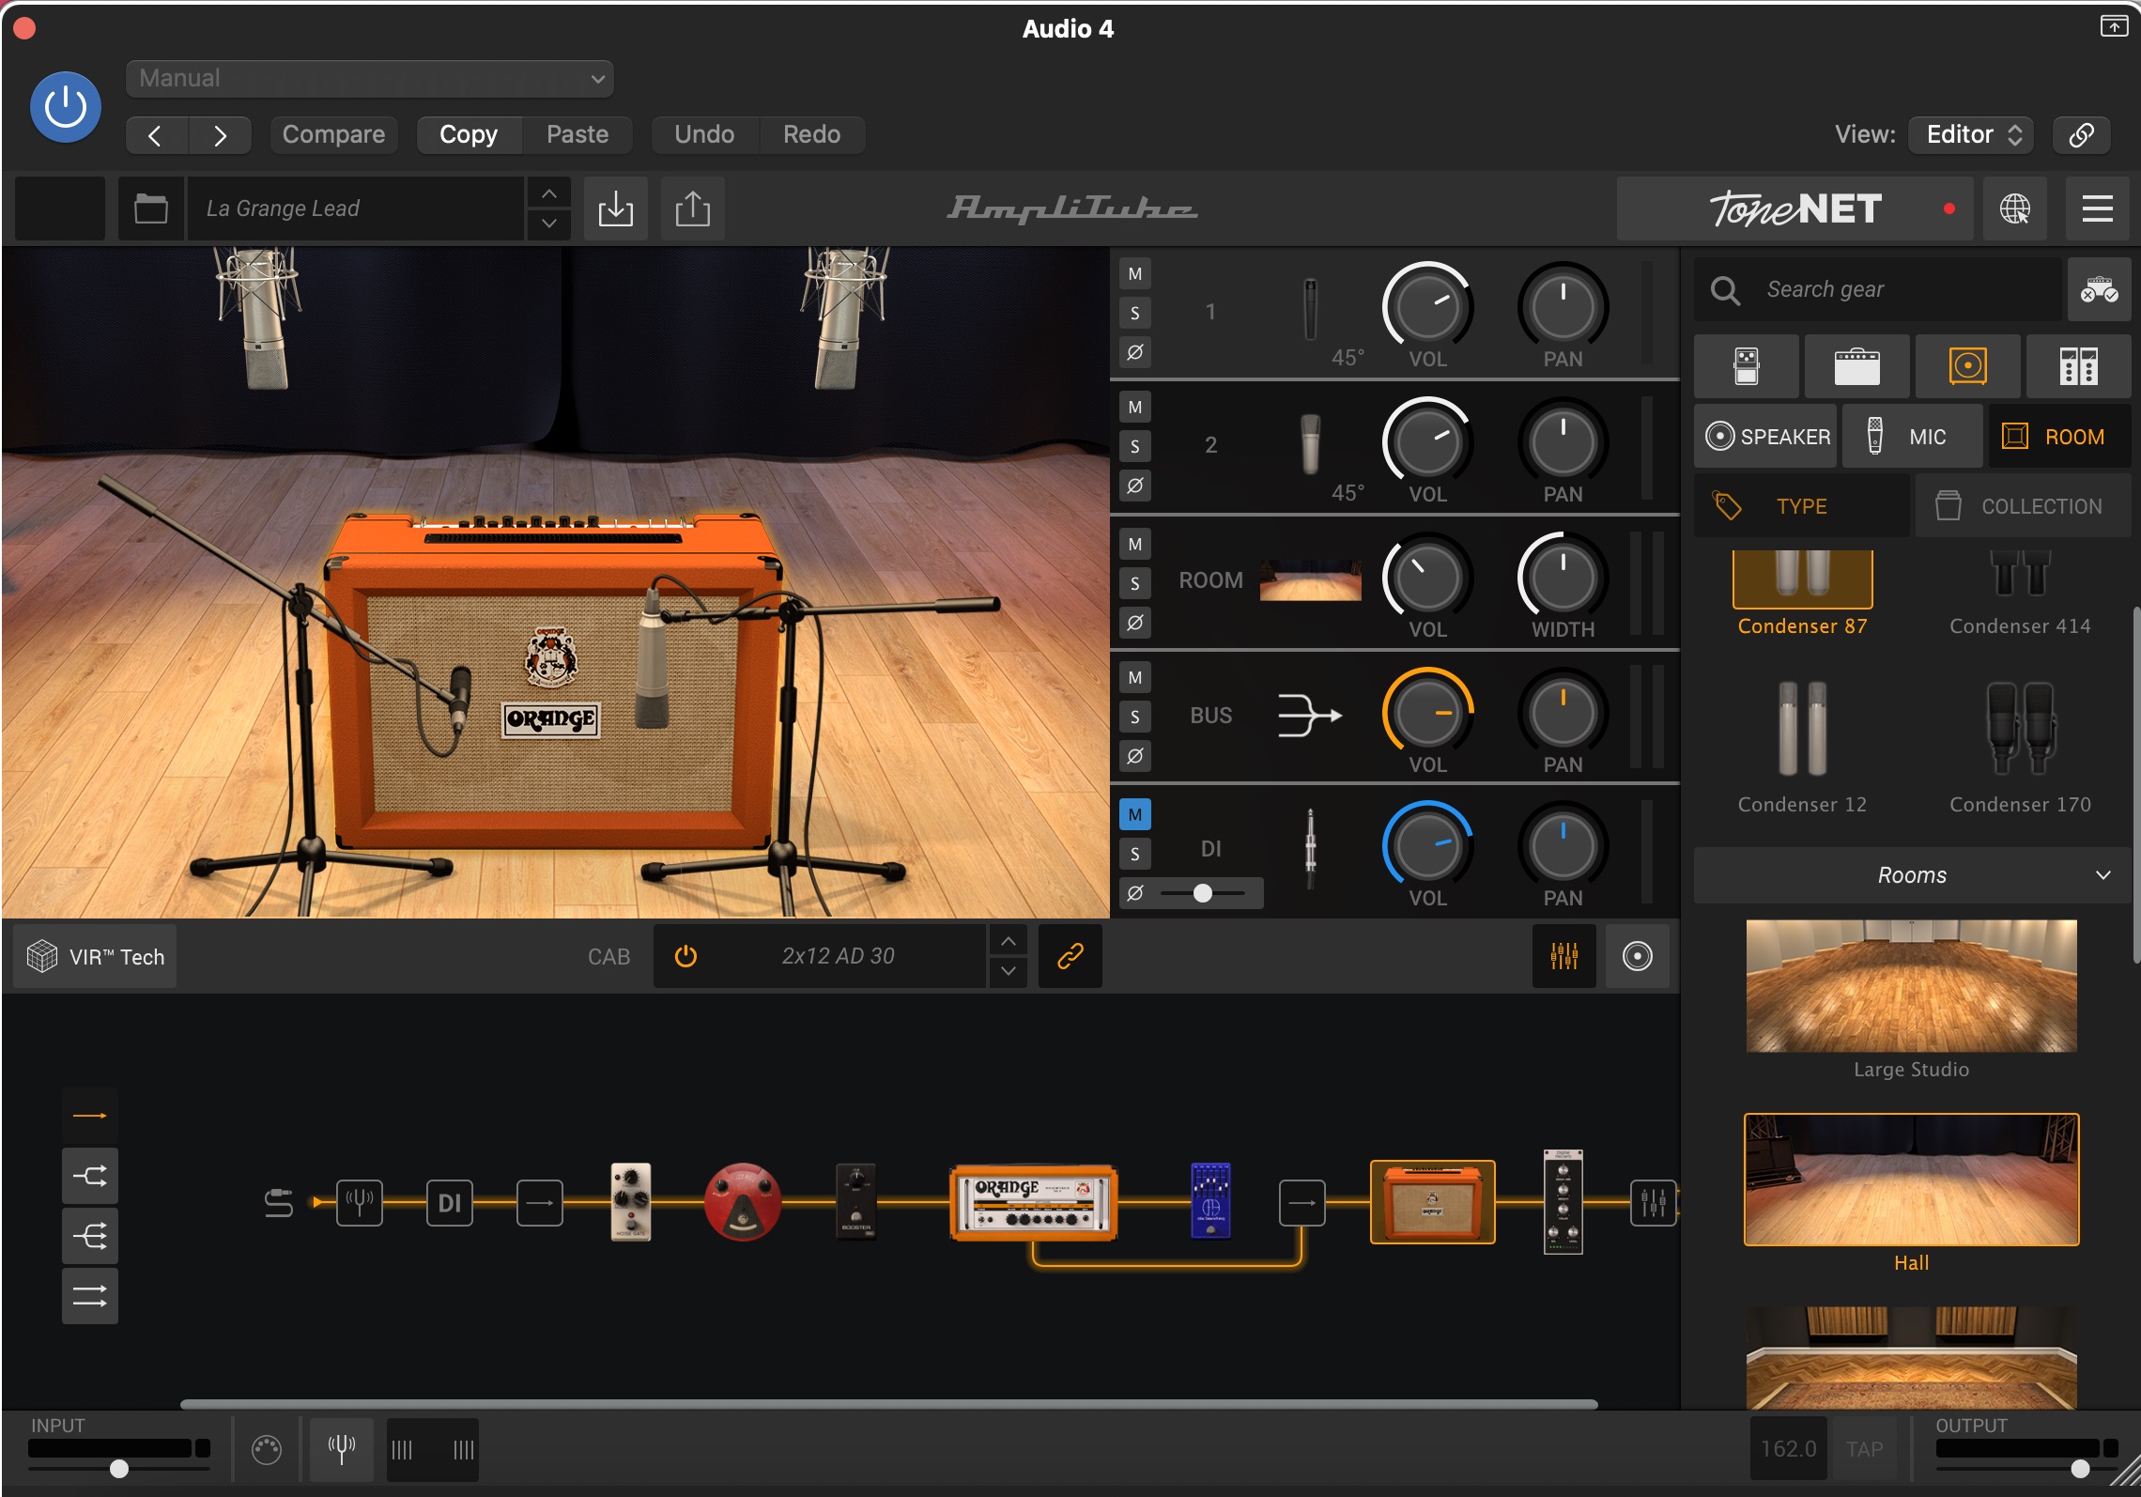
Task: Step to next preset with down arrow
Action: [x=549, y=224]
